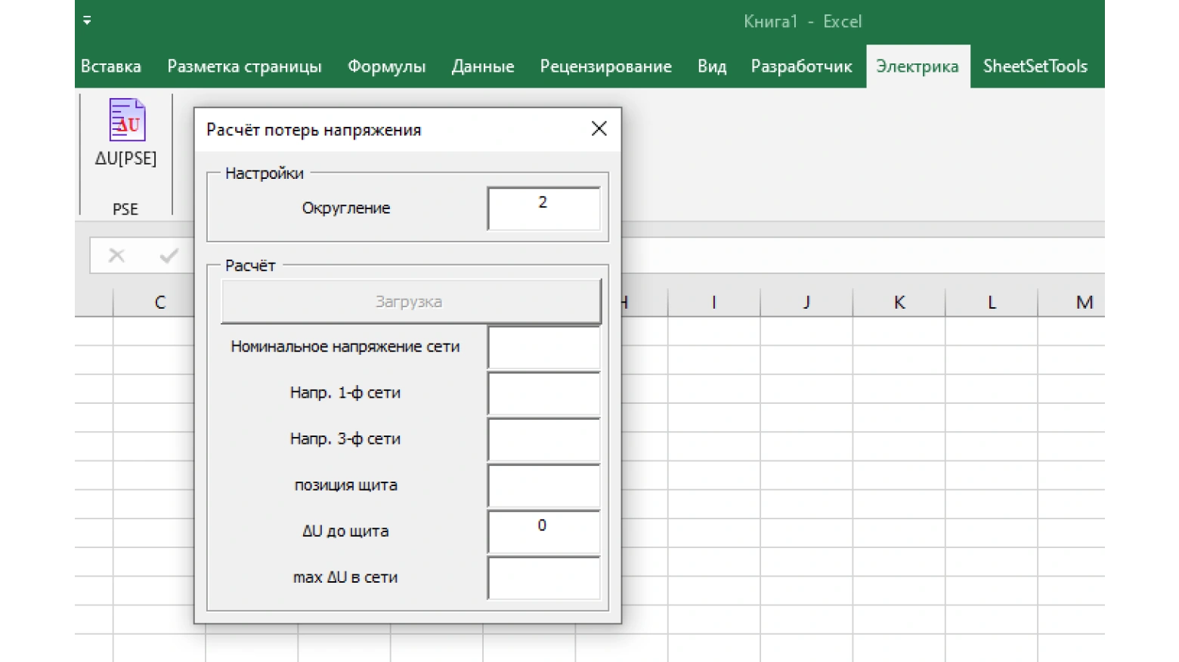This screenshot has height=662, width=1179.
Task: Open the Рецензирование tab
Action: [605, 66]
